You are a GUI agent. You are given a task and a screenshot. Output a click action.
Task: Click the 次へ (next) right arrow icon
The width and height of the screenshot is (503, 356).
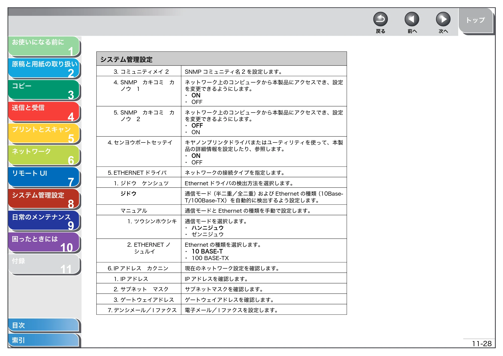pyautogui.click(x=443, y=19)
